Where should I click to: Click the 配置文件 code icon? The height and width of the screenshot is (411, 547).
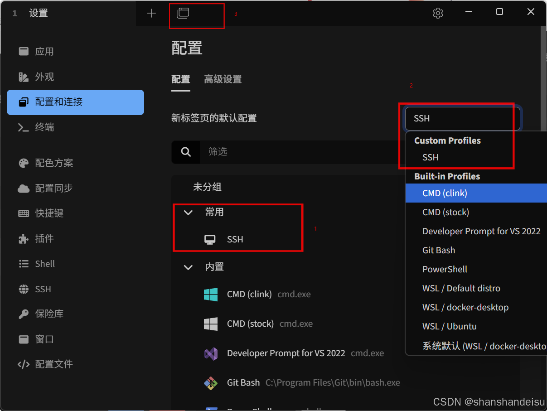pyautogui.click(x=24, y=364)
